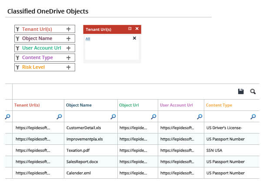Click the save report floppy disk icon
This screenshot has height=187, width=266.
pyautogui.click(x=241, y=91)
